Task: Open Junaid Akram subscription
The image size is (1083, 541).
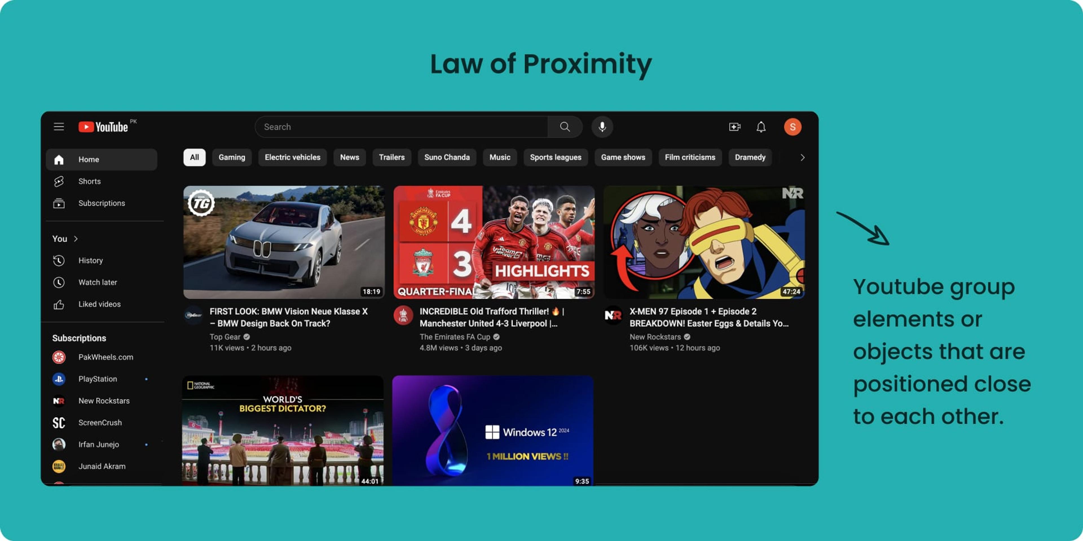Action: [x=101, y=466]
